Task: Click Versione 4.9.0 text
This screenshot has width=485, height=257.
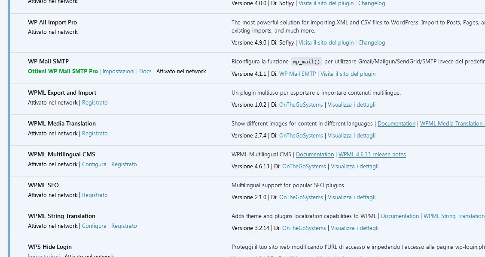Action: pos(249,42)
